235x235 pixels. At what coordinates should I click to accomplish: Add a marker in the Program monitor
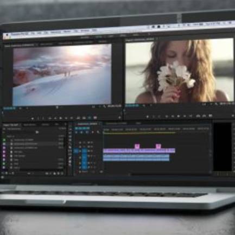(148, 117)
